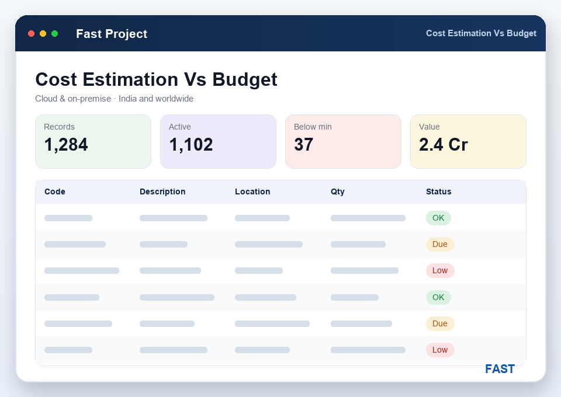This screenshot has width=561, height=397.
Task: Click the blue FAST logo text
Action: click(x=500, y=369)
